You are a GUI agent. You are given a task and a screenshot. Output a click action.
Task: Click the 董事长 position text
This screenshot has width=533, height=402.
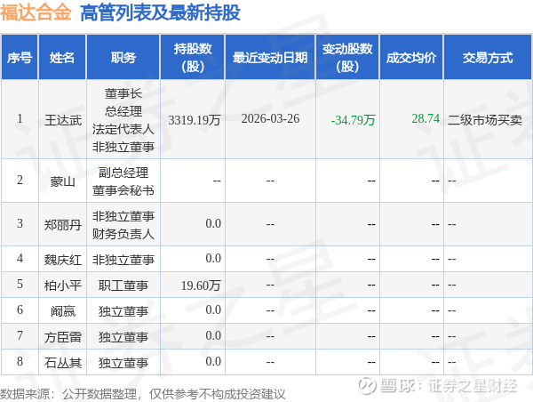[123, 93]
